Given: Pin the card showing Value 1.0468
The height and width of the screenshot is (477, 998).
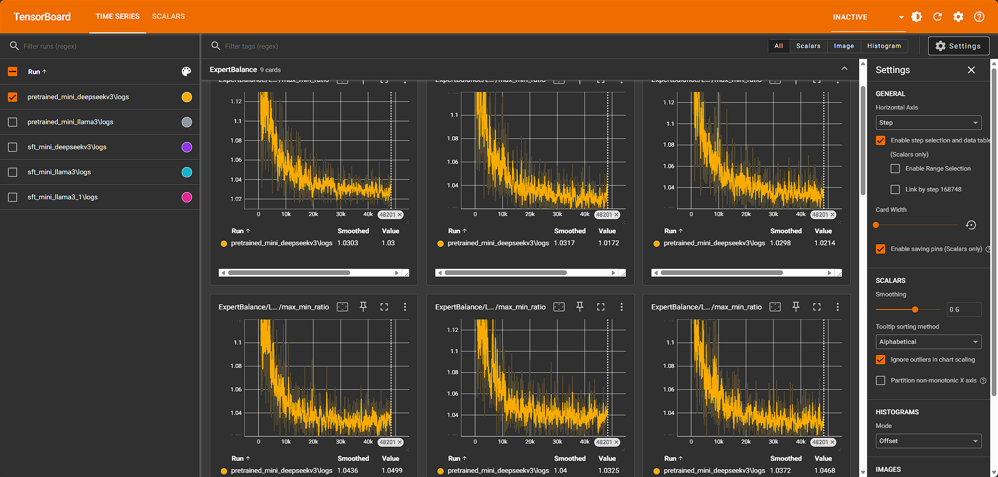Looking at the screenshot, I should (x=796, y=307).
